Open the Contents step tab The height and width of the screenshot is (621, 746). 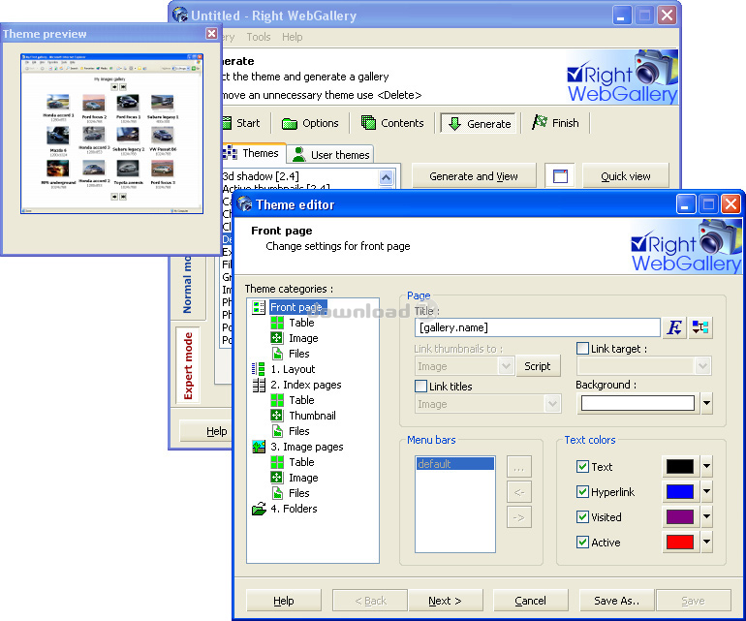point(392,123)
